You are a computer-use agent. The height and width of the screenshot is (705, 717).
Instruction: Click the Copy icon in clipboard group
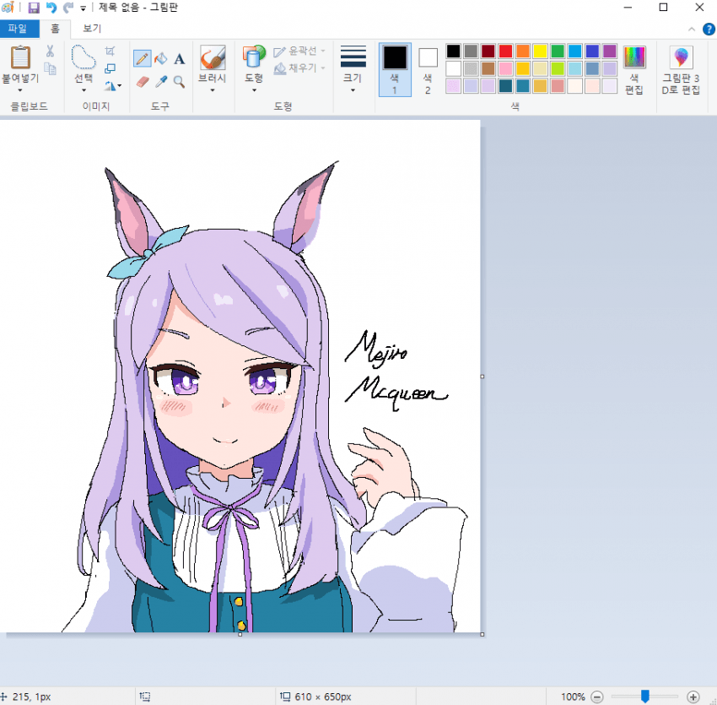50,68
